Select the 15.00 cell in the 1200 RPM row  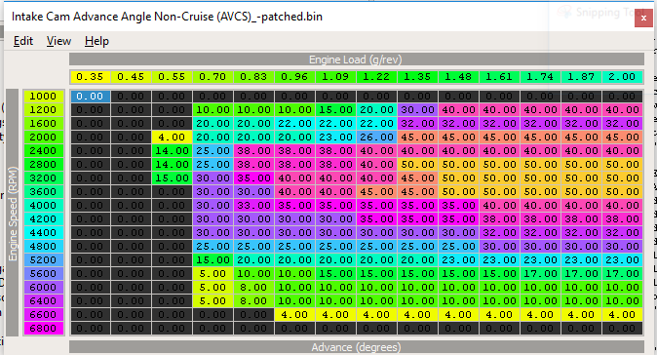pos(335,110)
